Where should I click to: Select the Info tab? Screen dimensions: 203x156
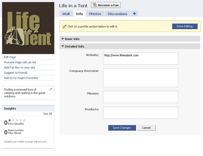(x=80, y=14)
